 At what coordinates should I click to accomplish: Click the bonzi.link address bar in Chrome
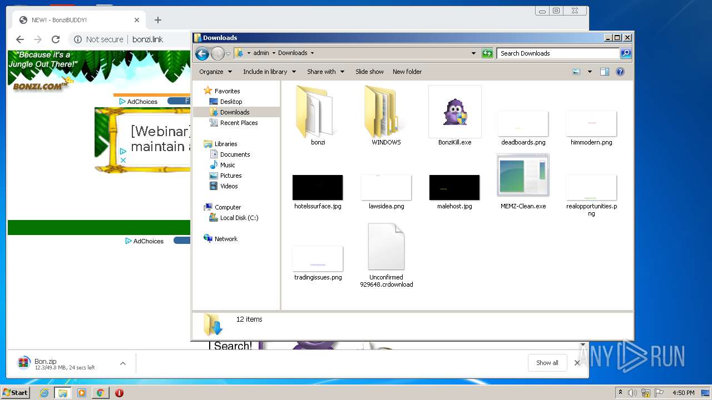pos(147,39)
